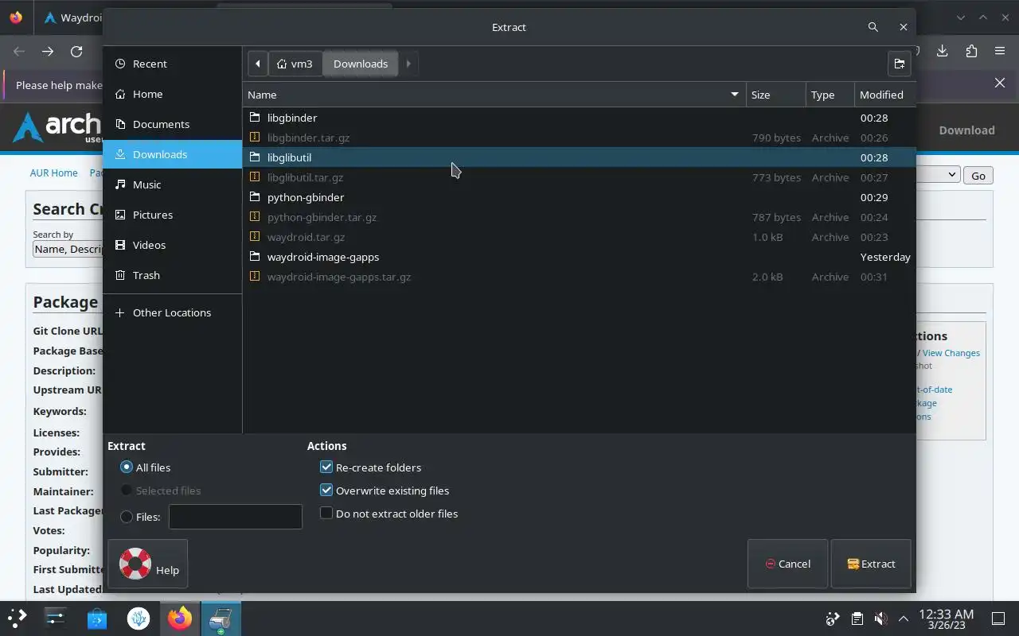Open search in Extract dialog header

(x=873, y=27)
